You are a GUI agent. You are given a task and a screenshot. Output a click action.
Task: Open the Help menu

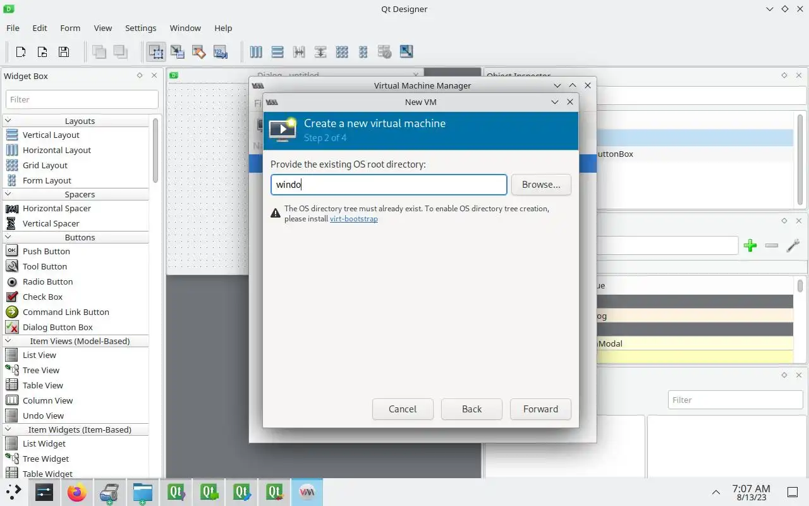pyautogui.click(x=223, y=28)
